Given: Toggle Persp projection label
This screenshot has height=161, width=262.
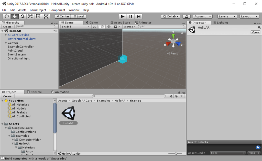Looking at the screenshot, I should point(173,53).
